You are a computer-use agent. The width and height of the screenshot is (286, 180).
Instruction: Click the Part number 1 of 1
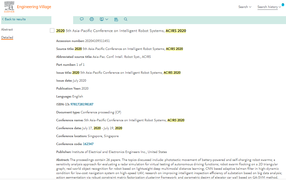(80, 65)
